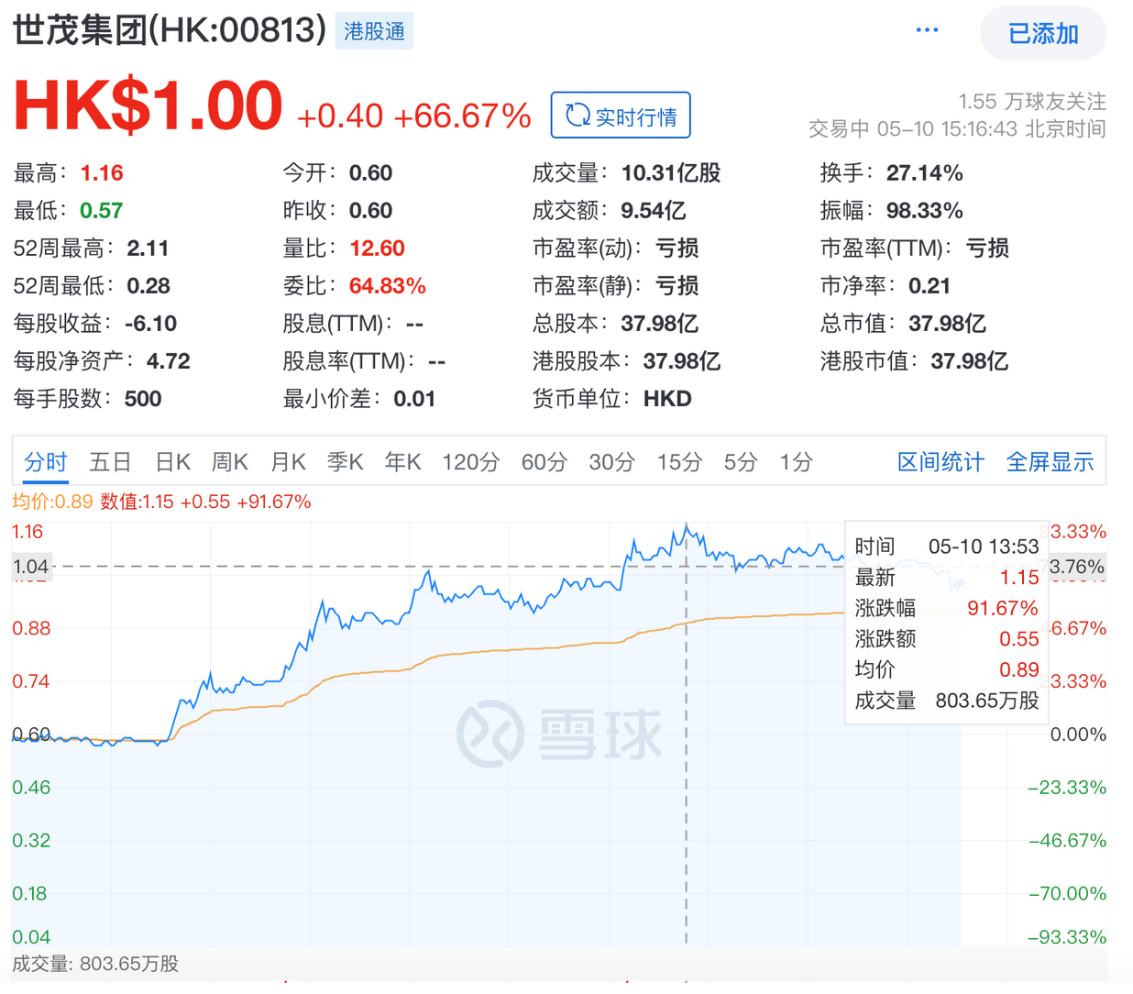1133x994 pixels.
Task: Switch to the 月K chart tab
Action: (288, 462)
